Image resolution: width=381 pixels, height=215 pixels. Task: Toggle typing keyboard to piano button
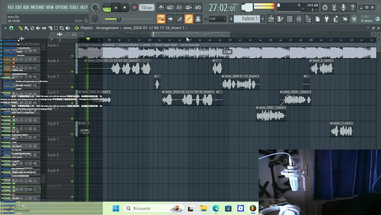[161, 19]
